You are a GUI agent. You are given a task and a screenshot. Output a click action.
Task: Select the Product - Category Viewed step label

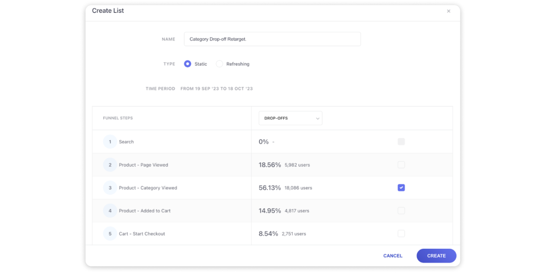(148, 188)
